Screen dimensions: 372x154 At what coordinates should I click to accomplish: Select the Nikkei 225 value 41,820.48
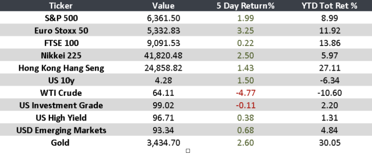[x=163, y=55]
